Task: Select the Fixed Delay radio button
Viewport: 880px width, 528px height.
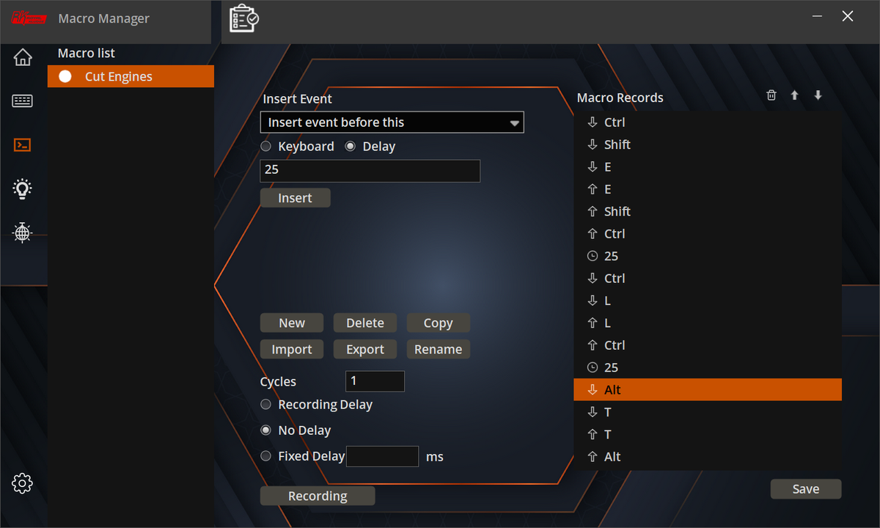Action: point(266,456)
